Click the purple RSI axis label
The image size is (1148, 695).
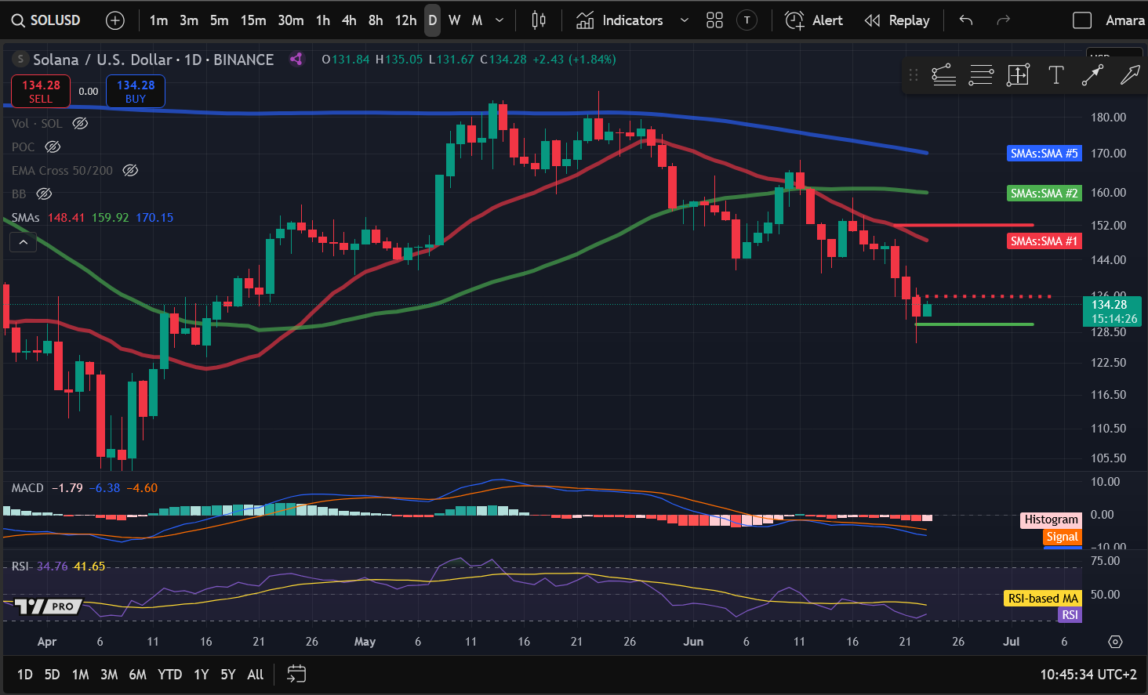[1070, 615]
